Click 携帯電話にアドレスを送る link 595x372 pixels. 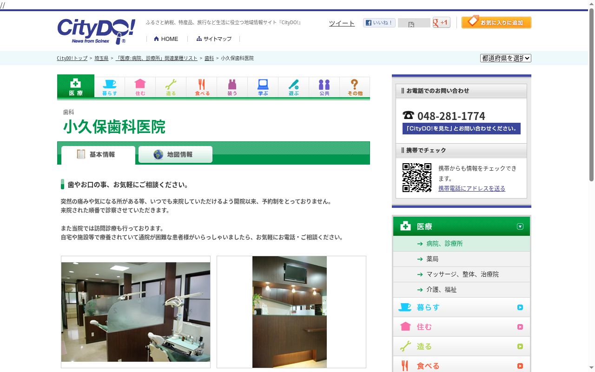(472, 188)
